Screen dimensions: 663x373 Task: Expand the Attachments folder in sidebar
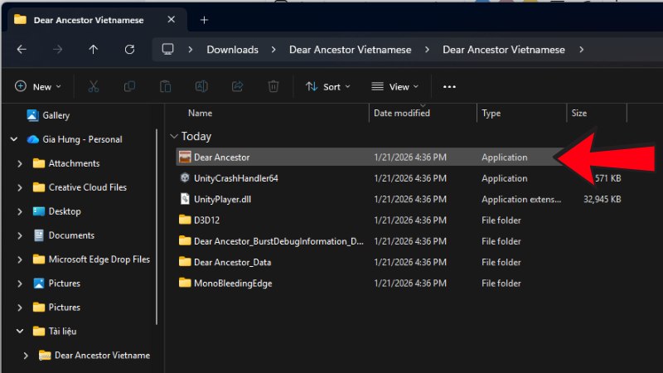[20, 164]
